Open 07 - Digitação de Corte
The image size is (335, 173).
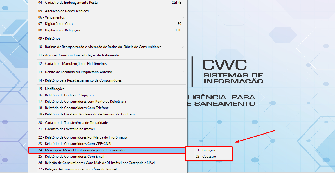click(56, 24)
